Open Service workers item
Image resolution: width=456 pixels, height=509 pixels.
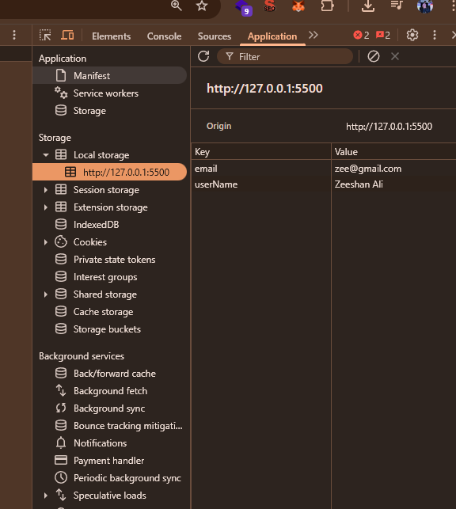(110, 93)
